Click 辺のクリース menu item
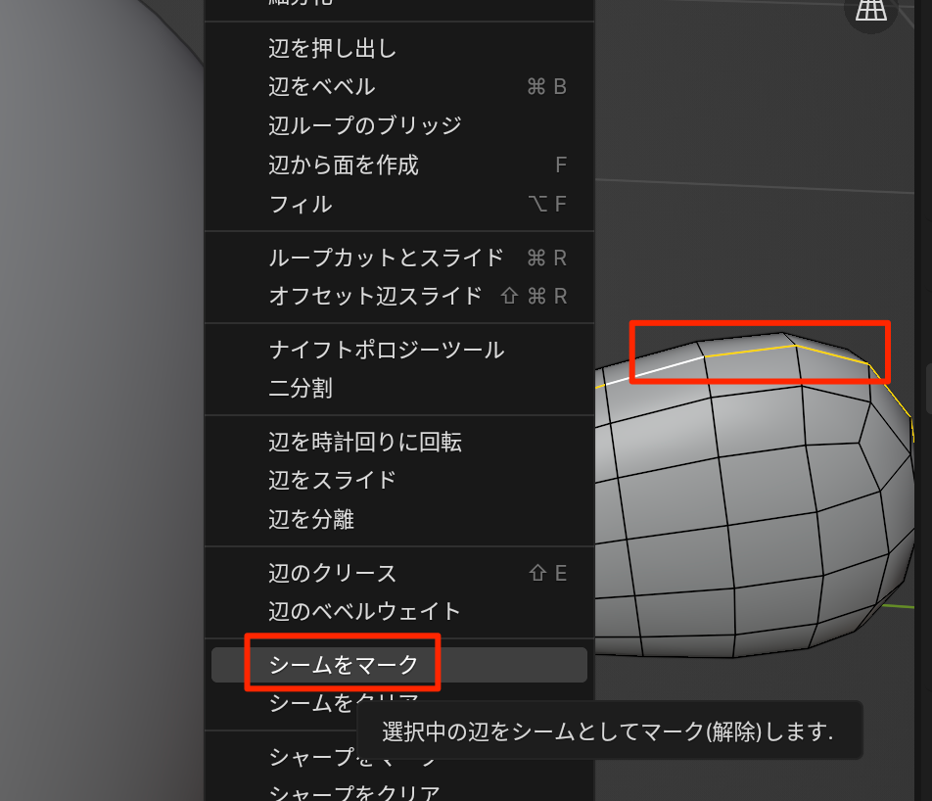 point(332,573)
